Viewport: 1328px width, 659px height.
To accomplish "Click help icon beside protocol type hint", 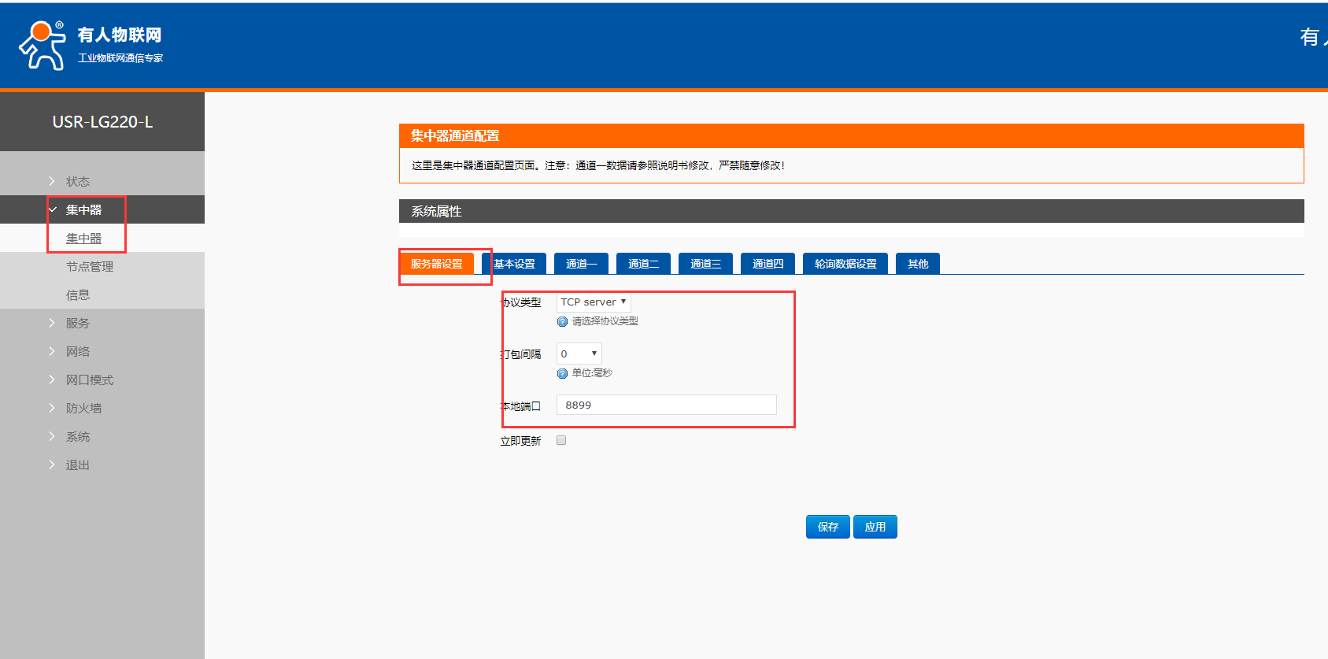I will click(x=562, y=321).
